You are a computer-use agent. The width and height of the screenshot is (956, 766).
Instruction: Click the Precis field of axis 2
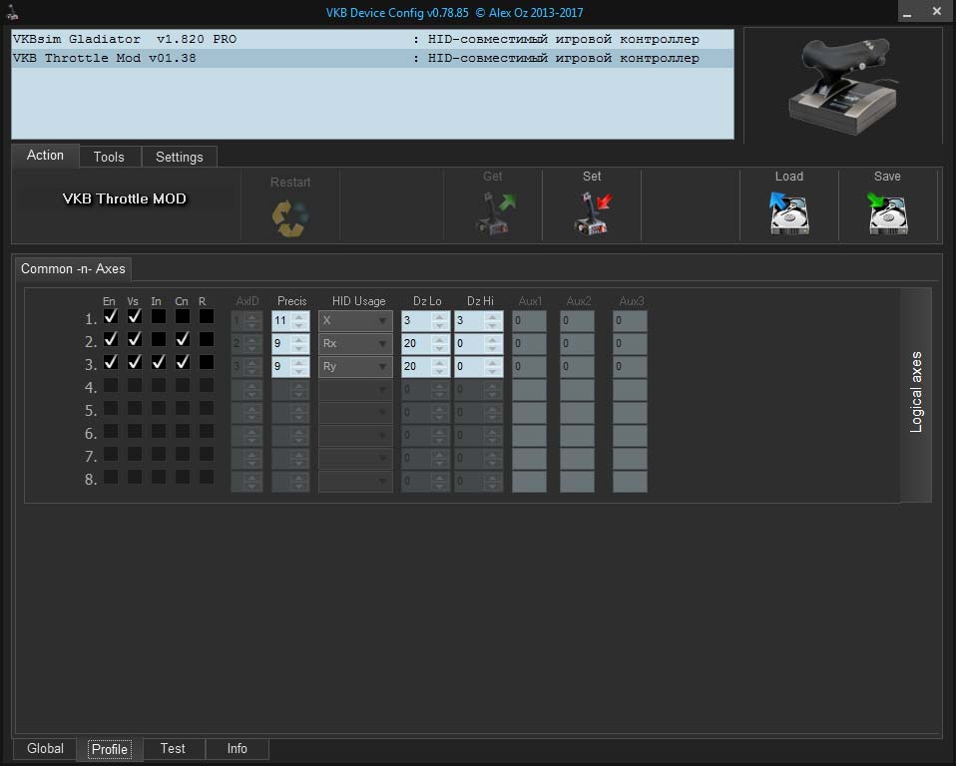(x=290, y=344)
